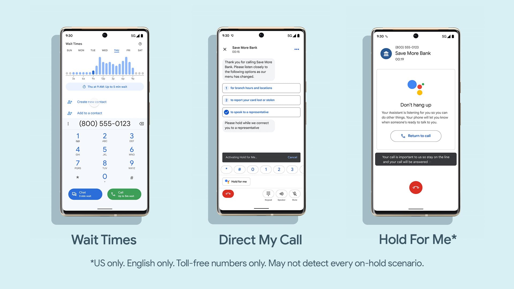
Task: Click Add to a contact link
Action: [90, 113]
